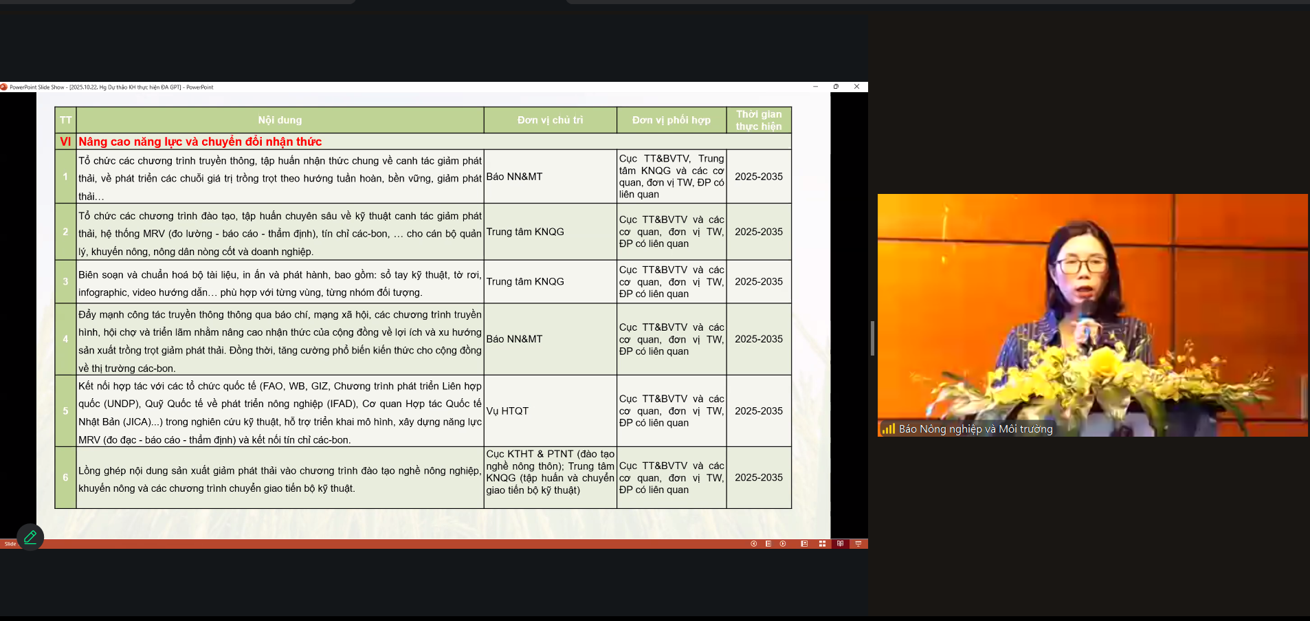Restore down the PowerPoint Slide Show window
1310x621 pixels.
pos(836,87)
